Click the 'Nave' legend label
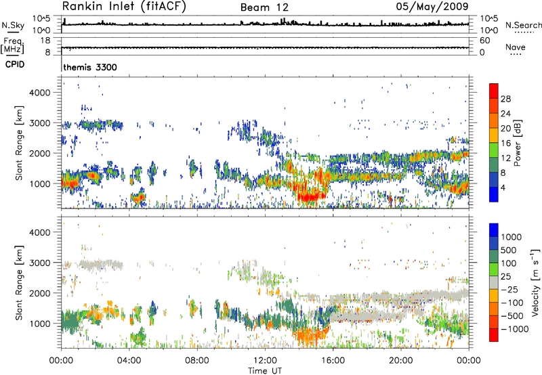Viewport: 542px width, 375px height. [516, 47]
